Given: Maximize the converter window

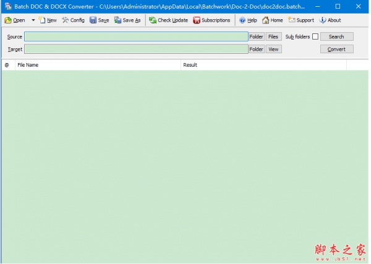Looking at the screenshot, I should tap(338, 6).
